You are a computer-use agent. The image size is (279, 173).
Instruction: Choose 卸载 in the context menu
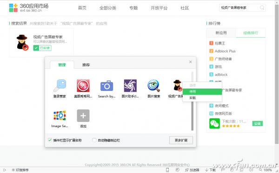tap(202, 98)
